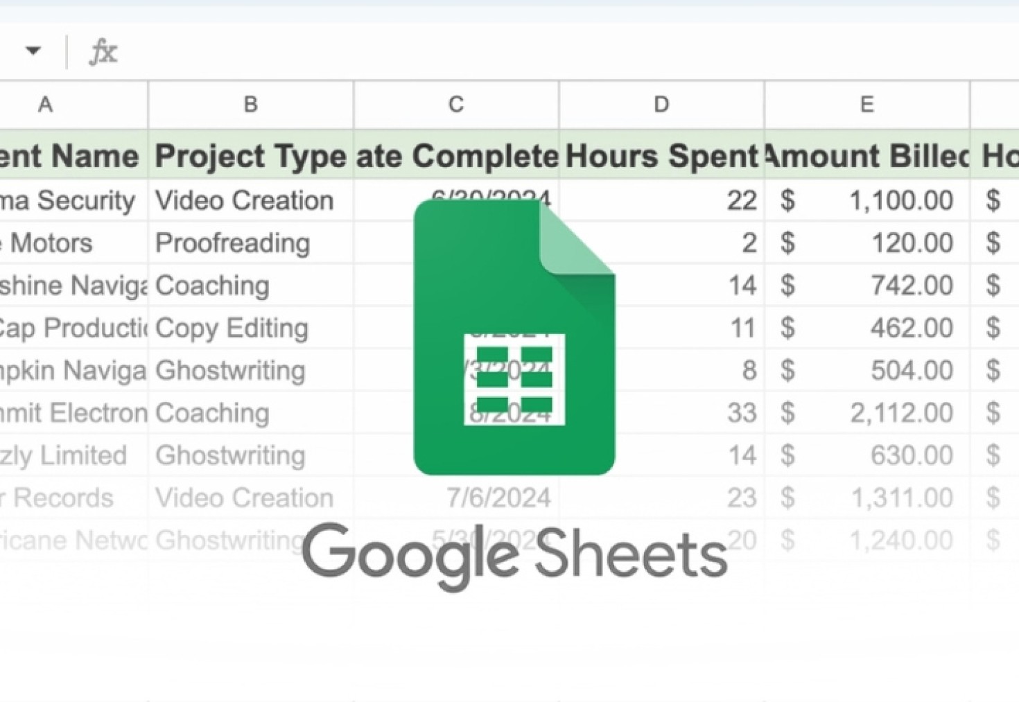Select amount billed 1,100.00
The height and width of the screenshot is (702, 1019).
[867, 200]
